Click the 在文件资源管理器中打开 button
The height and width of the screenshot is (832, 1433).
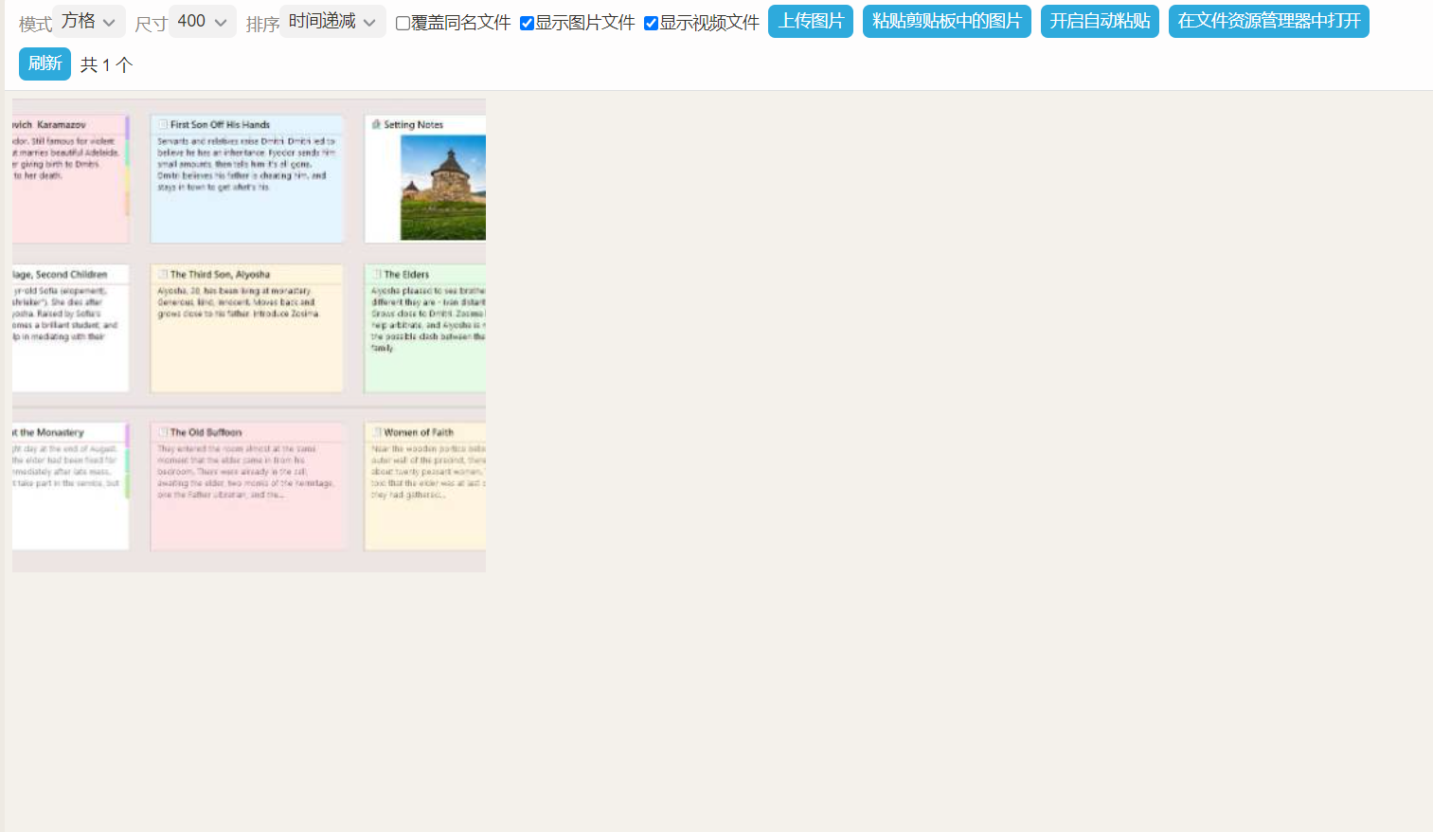point(1269,22)
